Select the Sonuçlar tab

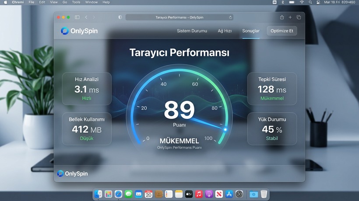click(251, 31)
